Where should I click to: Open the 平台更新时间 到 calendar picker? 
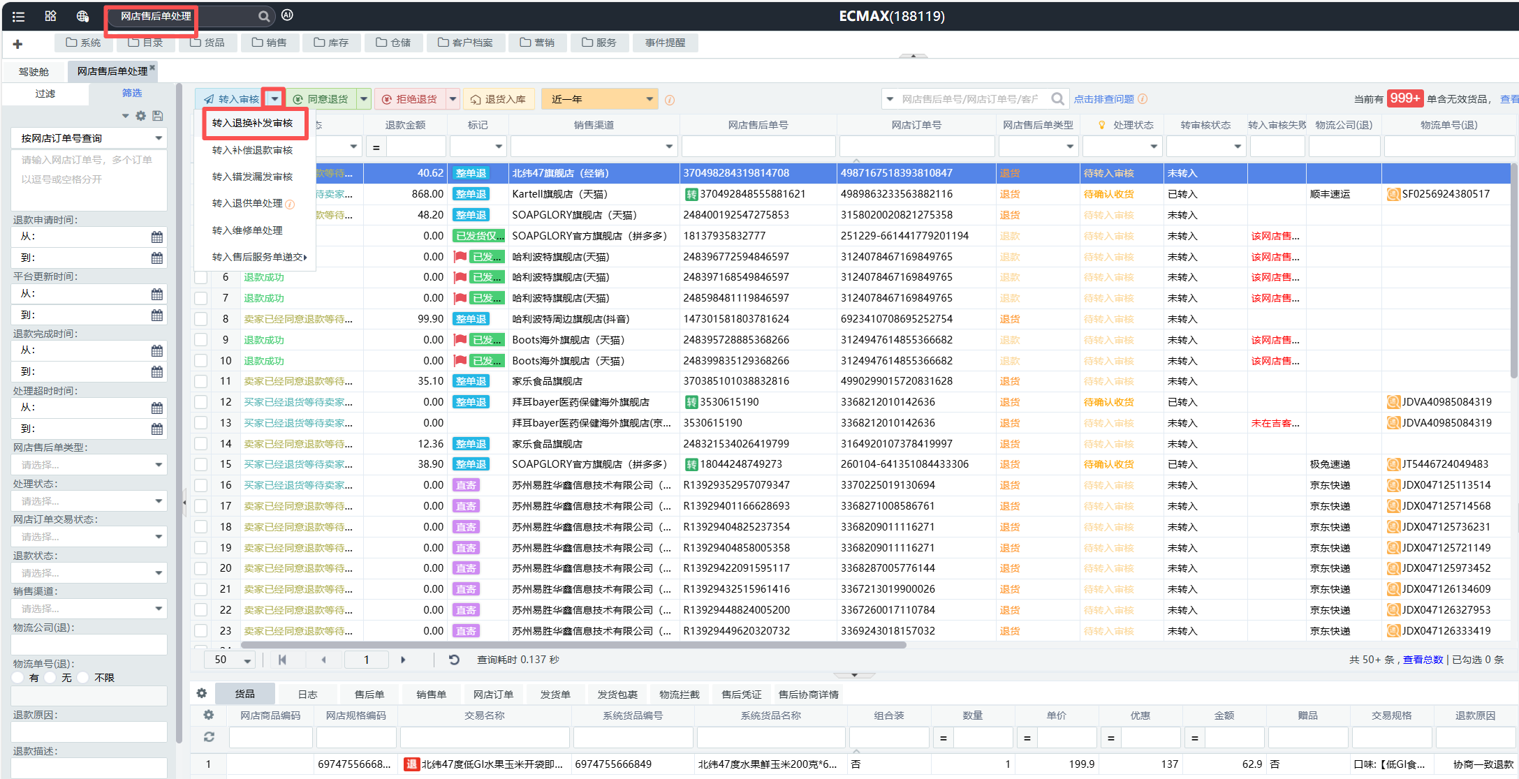pos(157,316)
